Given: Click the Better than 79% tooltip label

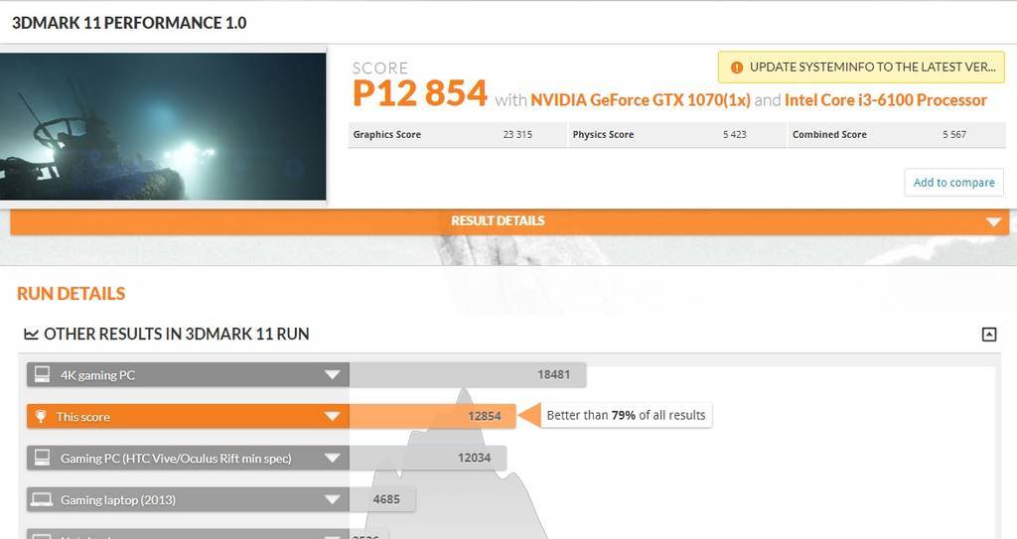Looking at the screenshot, I should [626, 415].
